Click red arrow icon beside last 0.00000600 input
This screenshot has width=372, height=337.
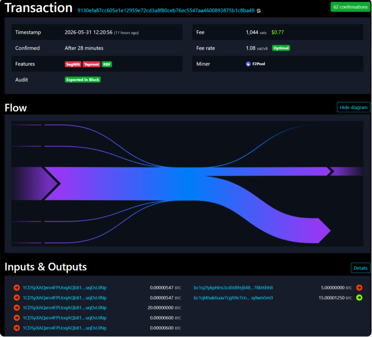click(x=17, y=328)
